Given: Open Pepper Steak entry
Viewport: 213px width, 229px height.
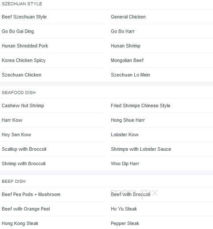Looking at the screenshot, I should [x=125, y=223].
